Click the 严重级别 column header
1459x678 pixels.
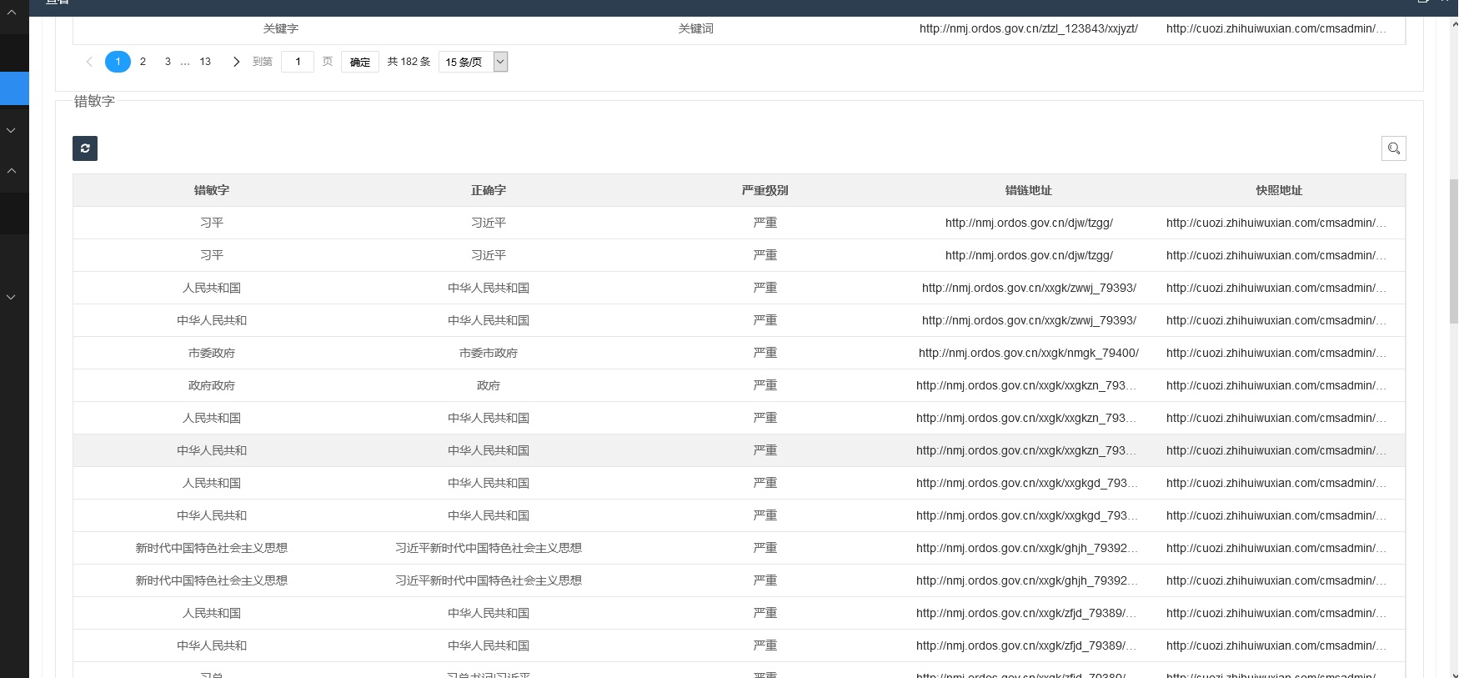click(x=765, y=190)
